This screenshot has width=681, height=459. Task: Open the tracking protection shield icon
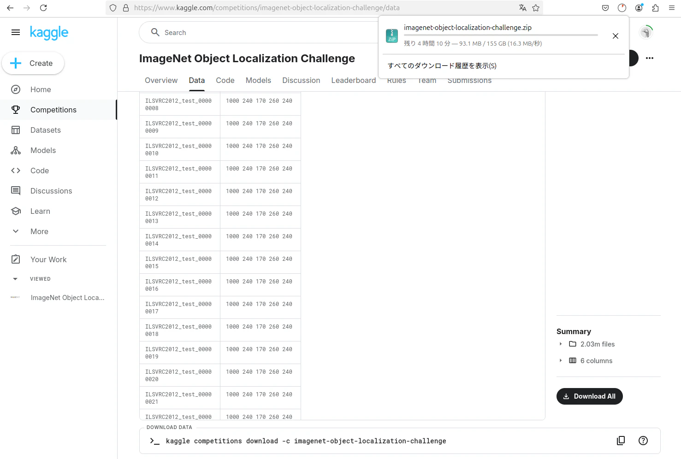coord(113,8)
